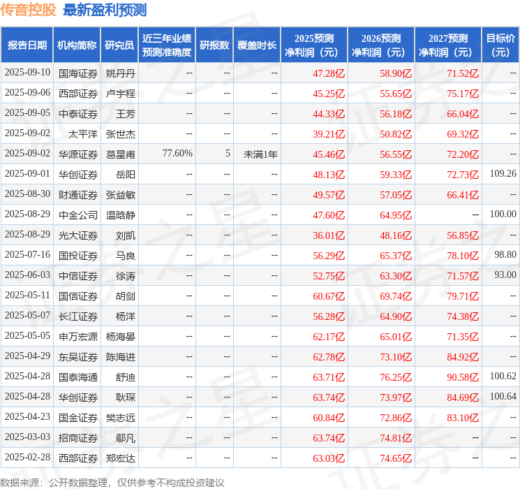Click 申万宏源 institution cell
Viewport: 520px width, 489px height.
point(78,337)
